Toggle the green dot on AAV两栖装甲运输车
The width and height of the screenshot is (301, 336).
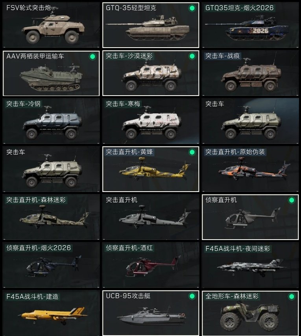(92, 57)
